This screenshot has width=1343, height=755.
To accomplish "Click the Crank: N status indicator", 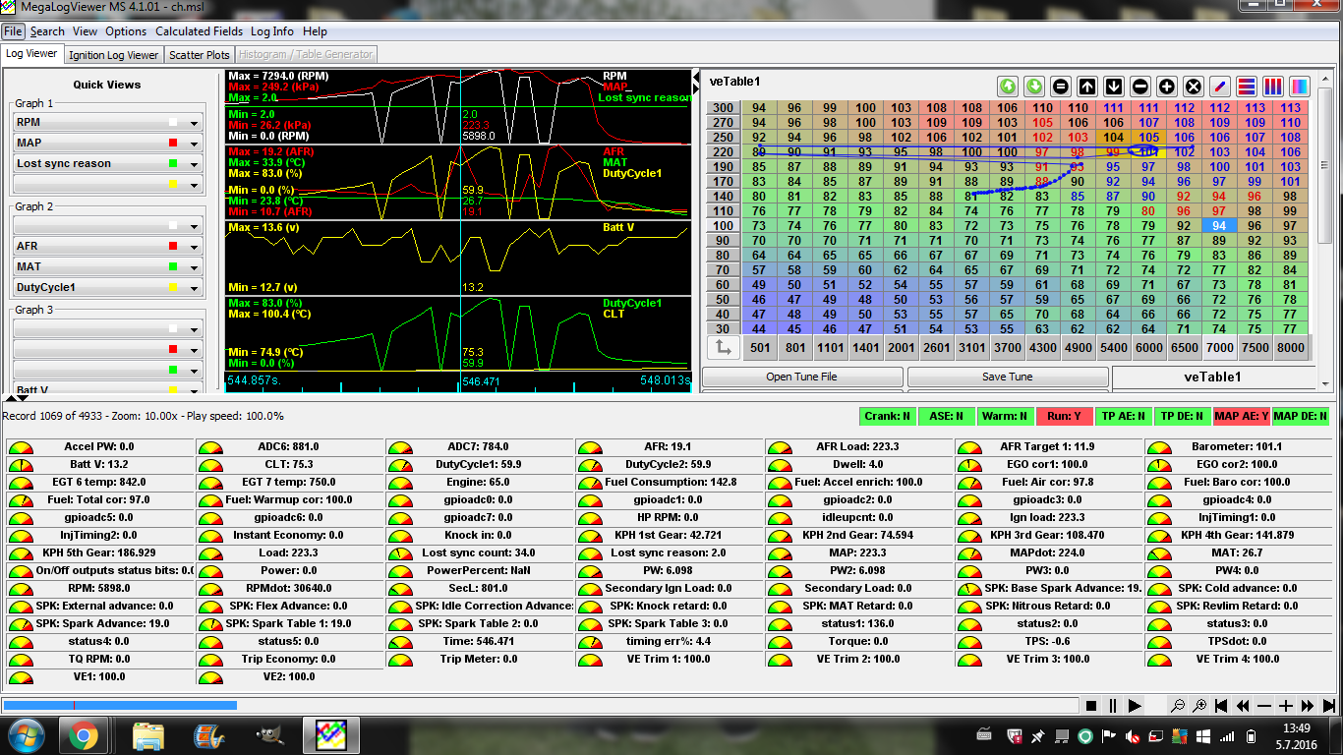I will 887,416.
